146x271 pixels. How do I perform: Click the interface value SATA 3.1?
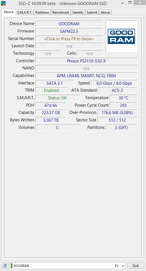(x=54, y=83)
